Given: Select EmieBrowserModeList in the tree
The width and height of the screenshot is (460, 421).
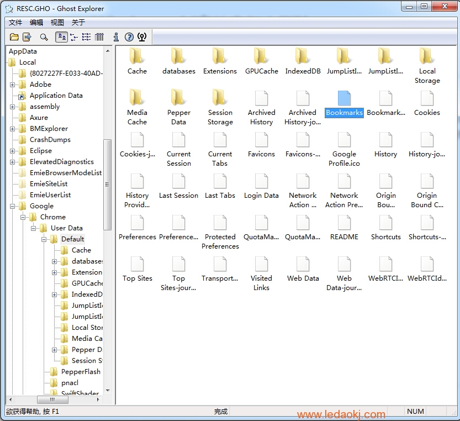Looking at the screenshot, I should click(x=66, y=173).
